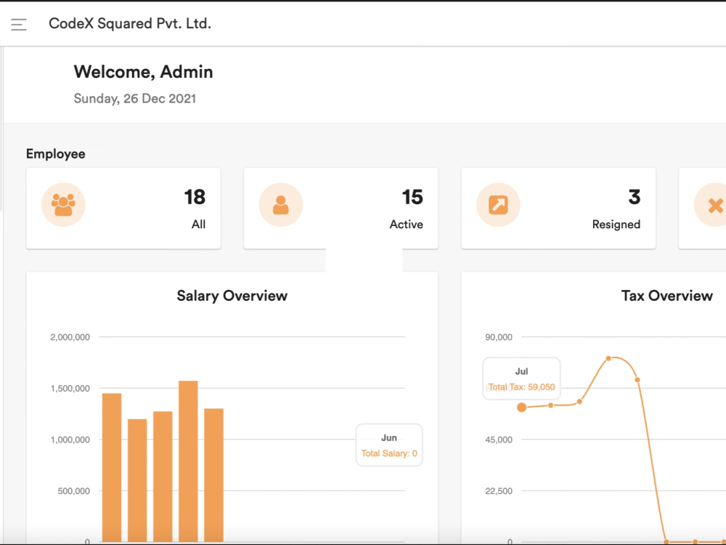Screen dimensions: 726x545
Task: Click the Employee section label
Action: point(56,154)
